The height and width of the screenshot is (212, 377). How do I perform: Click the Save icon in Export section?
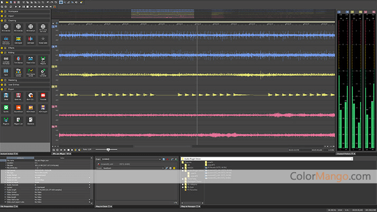click(6, 96)
